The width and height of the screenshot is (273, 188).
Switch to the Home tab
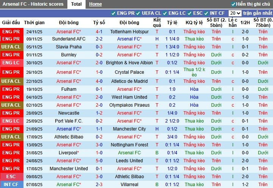click(95, 4)
